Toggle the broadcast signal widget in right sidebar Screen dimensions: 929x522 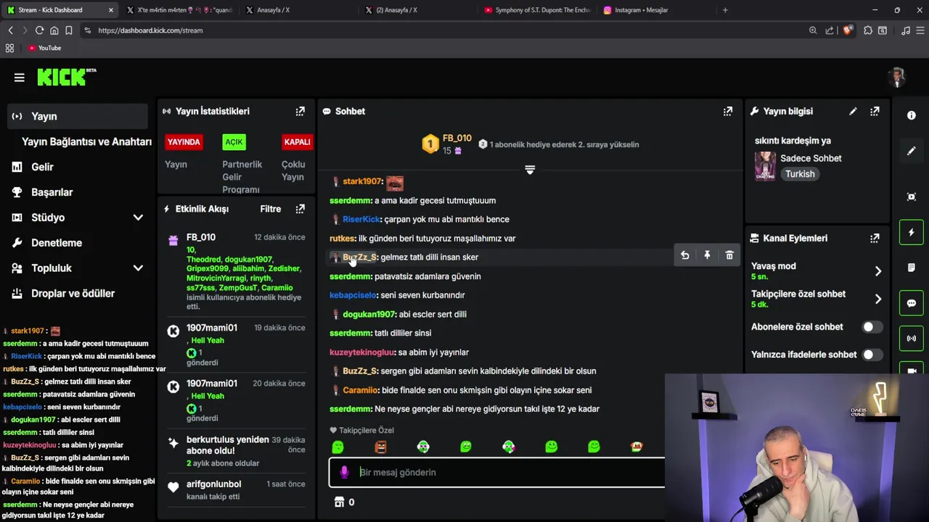[912, 339]
